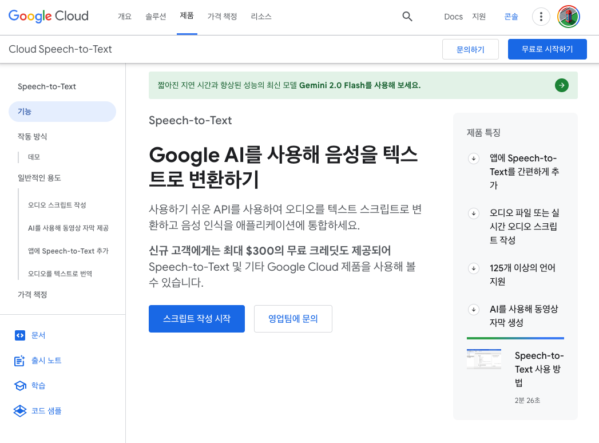This screenshot has width=599, height=443.
Task: Open the 콘솔 console link
Action: tap(511, 17)
